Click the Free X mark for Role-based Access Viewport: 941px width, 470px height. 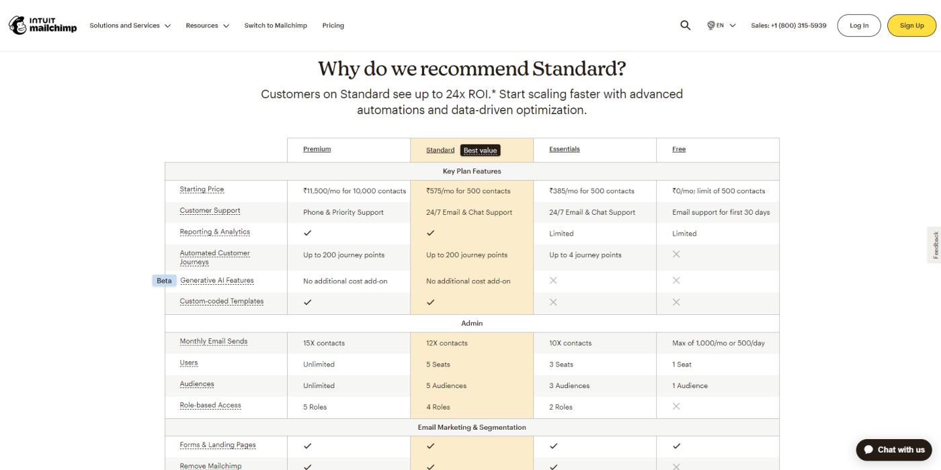676,406
